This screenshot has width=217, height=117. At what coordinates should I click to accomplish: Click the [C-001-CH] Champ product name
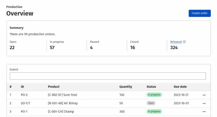61,112
